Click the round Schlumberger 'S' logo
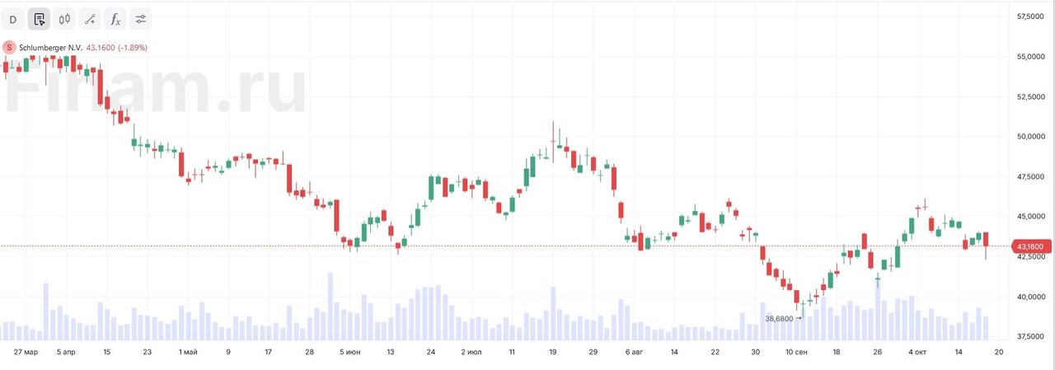The image size is (1055, 370). click(x=9, y=48)
